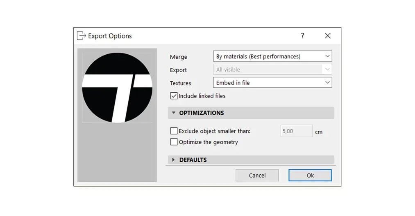Screen dimensions: 415x216
Task: Open the Textures 'Embed in file' dropdown
Action: (x=272, y=82)
